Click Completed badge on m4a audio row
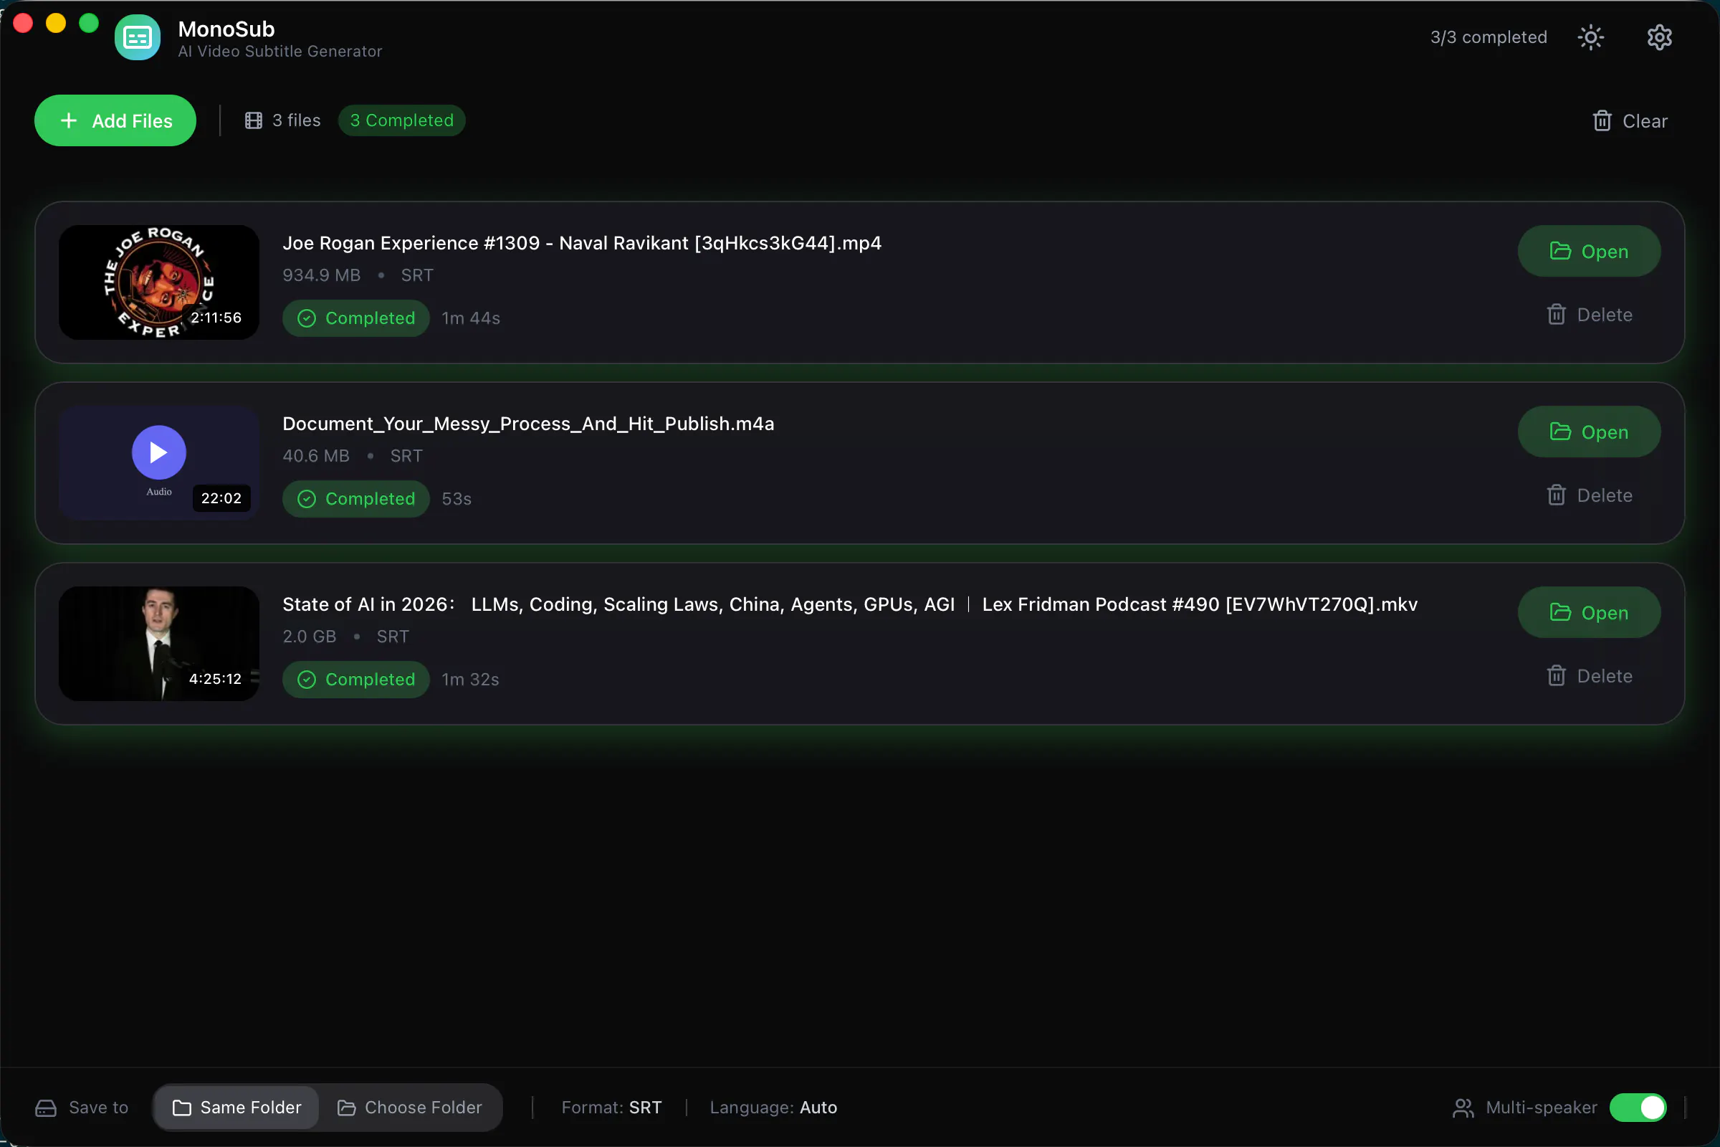This screenshot has width=1720, height=1147. 356,499
